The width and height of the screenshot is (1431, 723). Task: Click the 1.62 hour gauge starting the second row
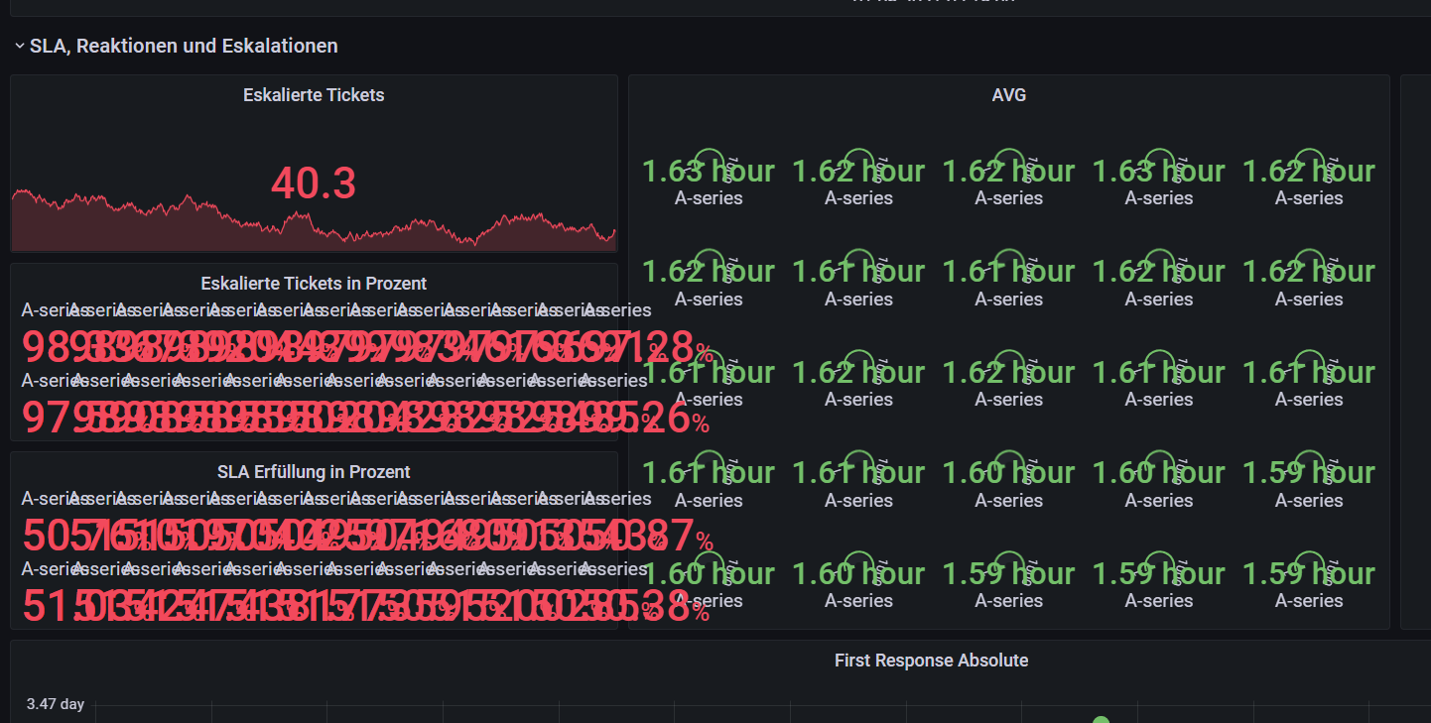pyautogui.click(x=708, y=270)
